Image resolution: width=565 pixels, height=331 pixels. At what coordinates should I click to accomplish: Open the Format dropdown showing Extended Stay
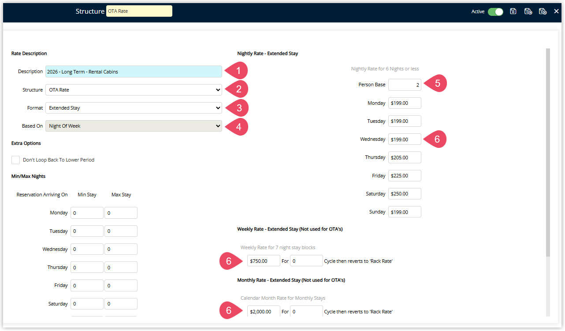click(134, 108)
